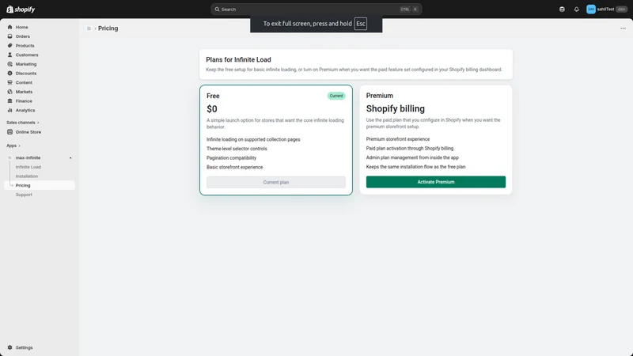Click the Online Store icon
The height and width of the screenshot is (356, 633).
[9, 132]
